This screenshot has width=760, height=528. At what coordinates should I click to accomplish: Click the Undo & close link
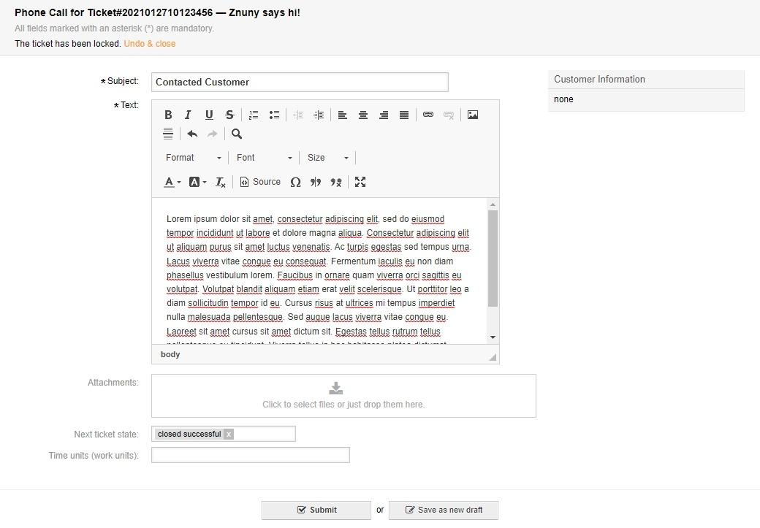(149, 44)
